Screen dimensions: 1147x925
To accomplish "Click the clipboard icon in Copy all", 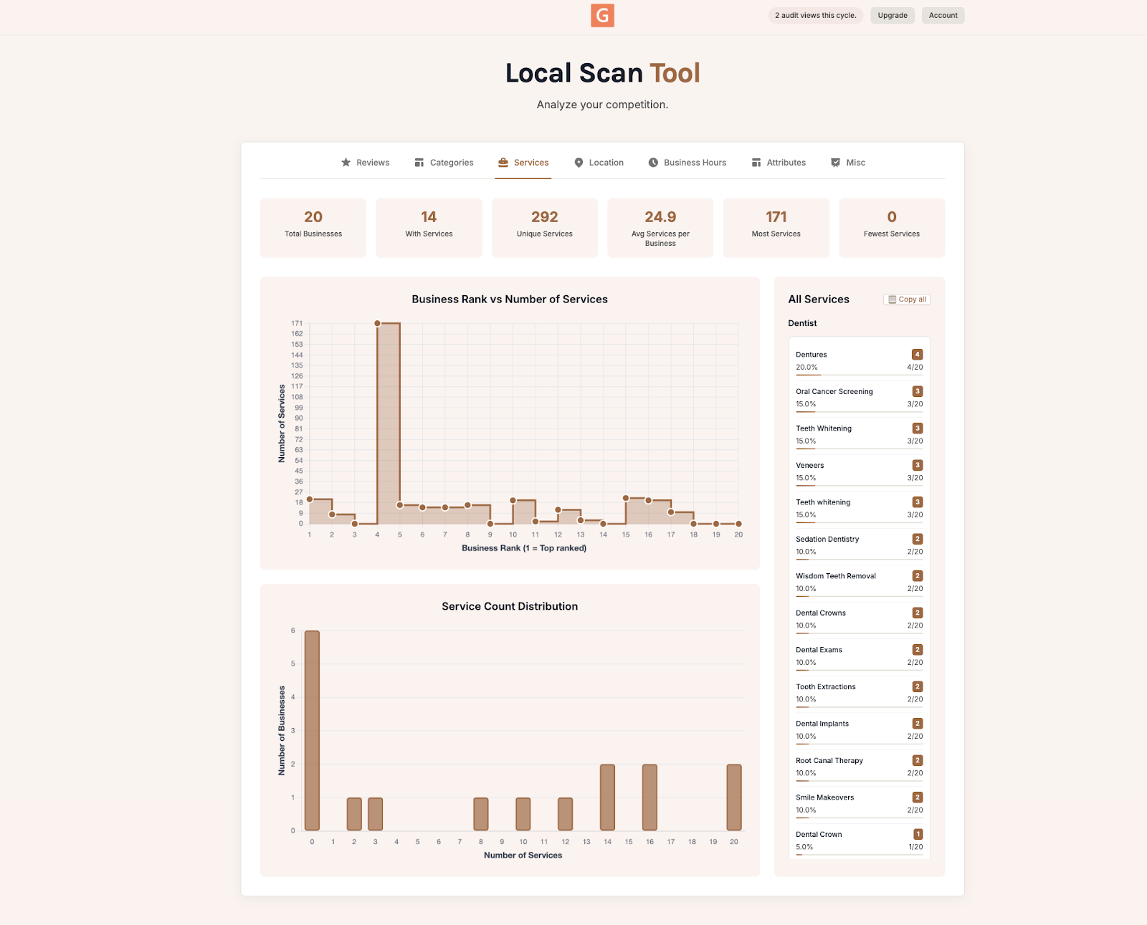I will pyautogui.click(x=893, y=299).
